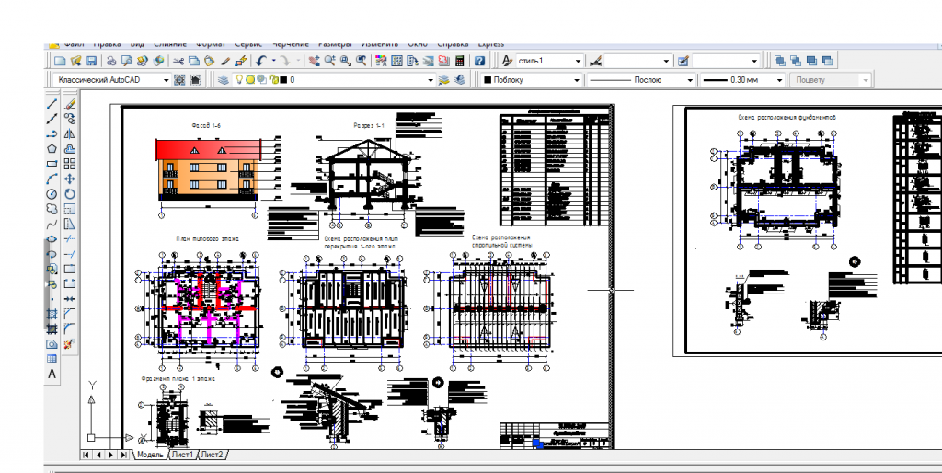Cut selection with the scissors icon
This screenshot has height=473, width=942.
click(x=178, y=61)
